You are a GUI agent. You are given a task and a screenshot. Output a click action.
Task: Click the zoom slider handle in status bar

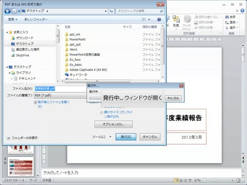pyautogui.click(x=215, y=180)
